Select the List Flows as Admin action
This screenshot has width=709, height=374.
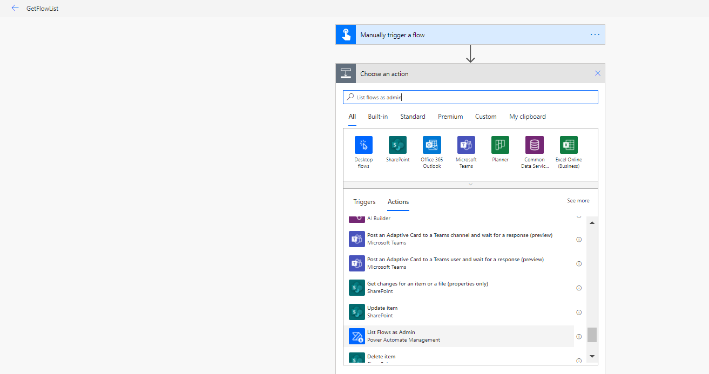(x=458, y=336)
